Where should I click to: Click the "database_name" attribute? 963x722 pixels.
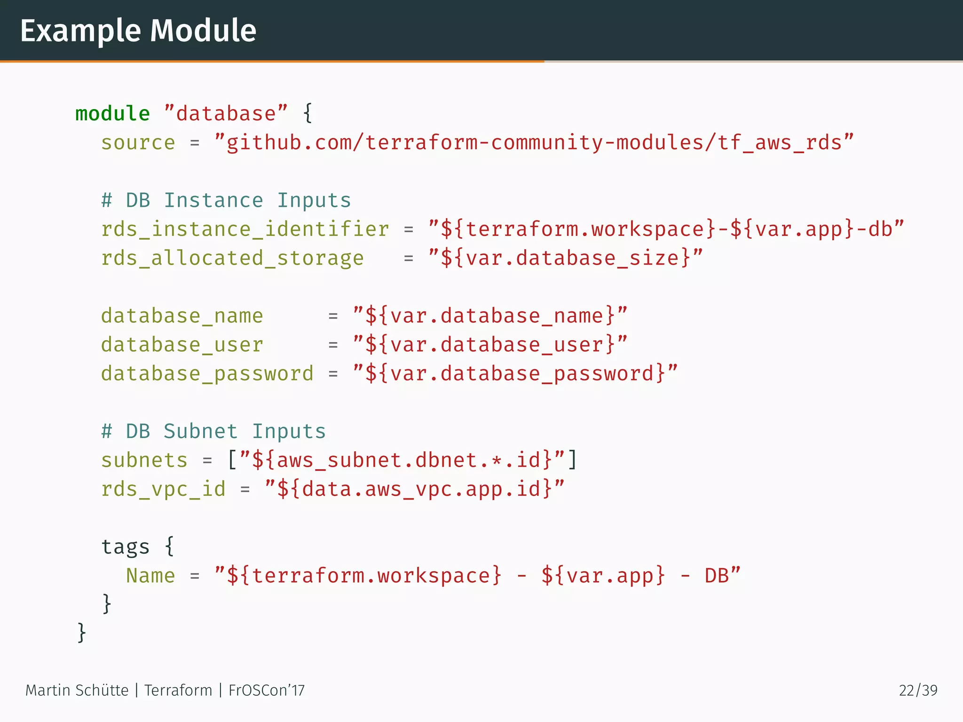182,316
